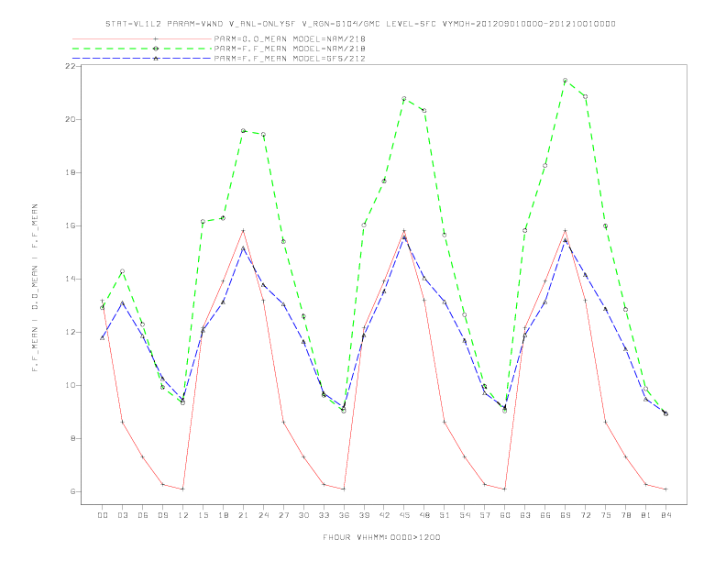Click y-axis tick label 10
The width and height of the screenshot is (726, 561).
[x=70, y=386]
